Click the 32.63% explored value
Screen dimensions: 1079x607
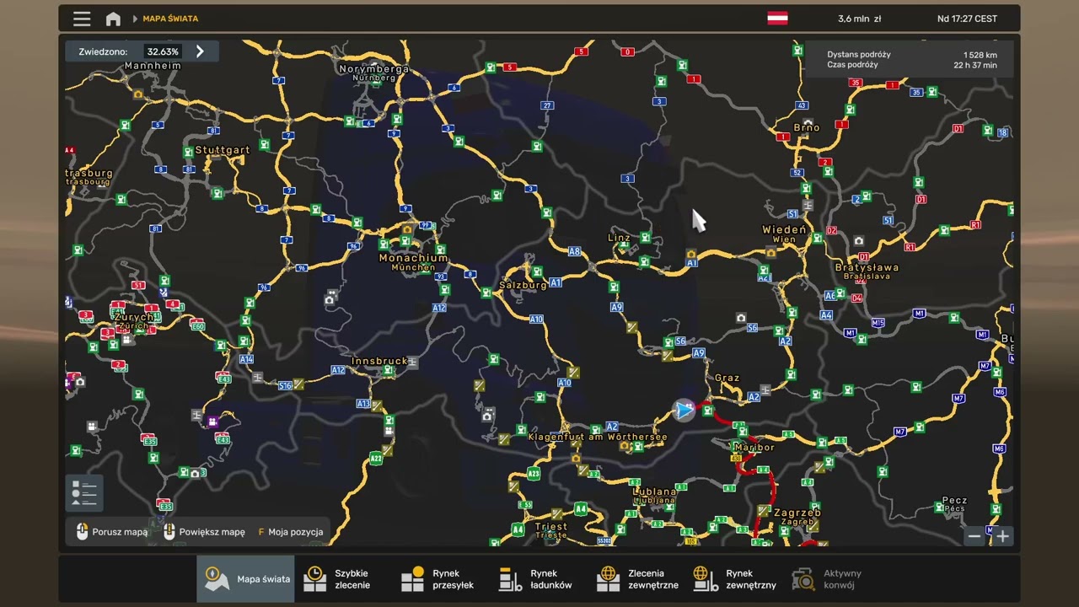coord(162,51)
